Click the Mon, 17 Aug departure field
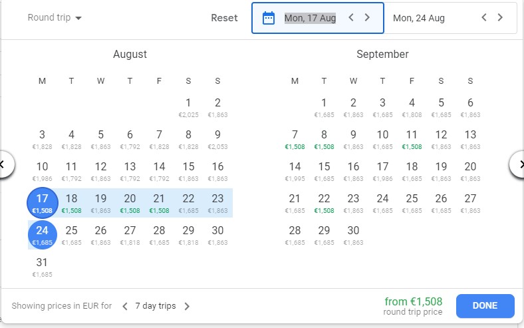Viewport: 524px width, 328px height. [310, 18]
